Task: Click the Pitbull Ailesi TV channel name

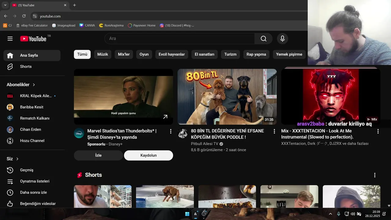Action: tap(205, 144)
